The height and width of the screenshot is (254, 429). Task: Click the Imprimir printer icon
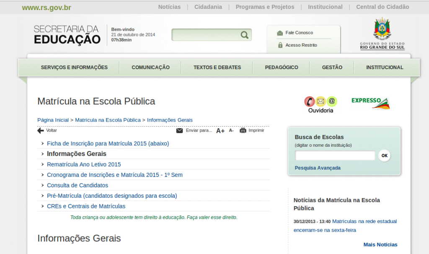[x=243, y=131]
